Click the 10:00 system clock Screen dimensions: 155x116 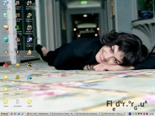pos(151,114)
